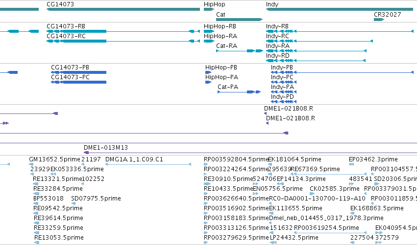Select the CG14073 gene bar
Image resolution: width=417 pixels, height=245 pixels.
click(123, 9)
